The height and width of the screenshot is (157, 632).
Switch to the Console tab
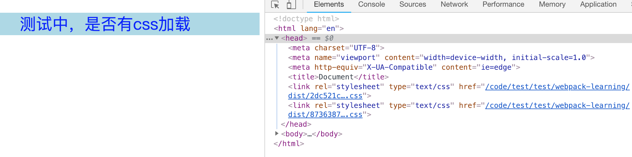click(371, 5)
